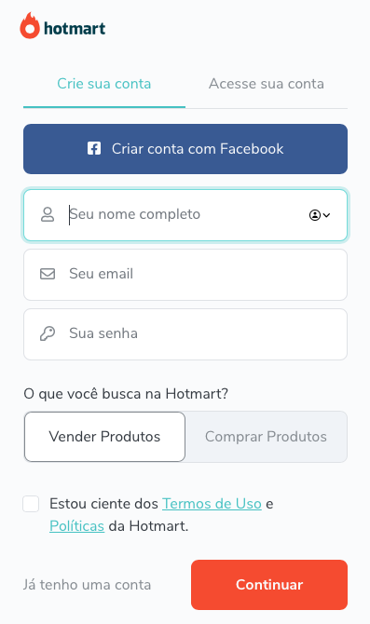Select the Vender Produtos option

(x=104, y=437)
